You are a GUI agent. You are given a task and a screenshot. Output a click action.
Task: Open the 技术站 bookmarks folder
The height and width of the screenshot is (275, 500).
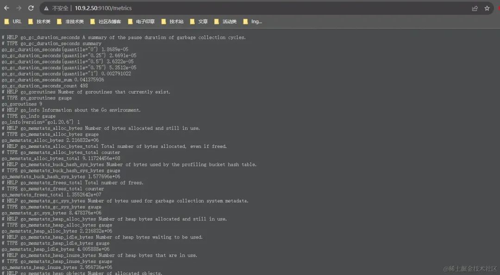pyautogui.click(x=173, y=22)
